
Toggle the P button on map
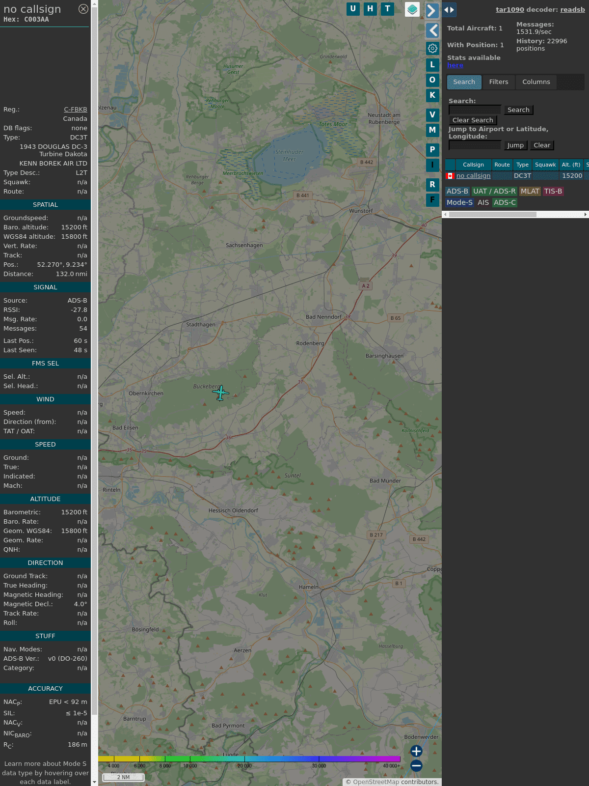click(x=432, y=149)
